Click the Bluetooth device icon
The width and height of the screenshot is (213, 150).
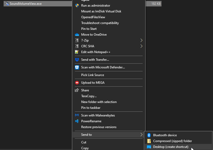pos(149,135)
